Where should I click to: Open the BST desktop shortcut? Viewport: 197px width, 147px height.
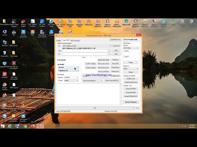tap(14, 33)
